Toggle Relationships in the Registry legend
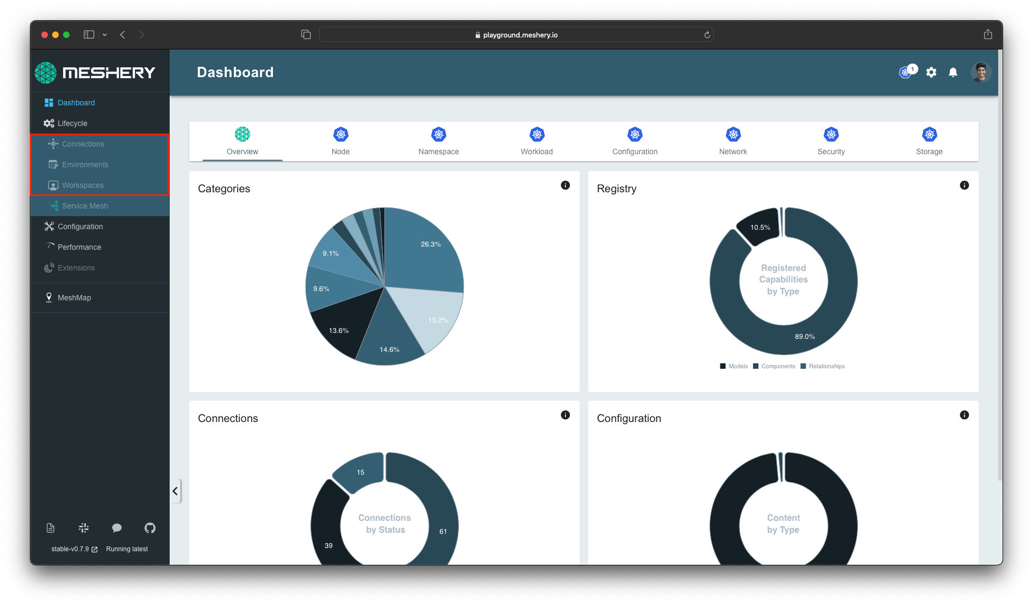 coord(823,367)
